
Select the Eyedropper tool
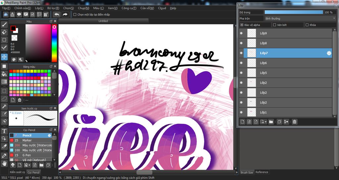4,156
